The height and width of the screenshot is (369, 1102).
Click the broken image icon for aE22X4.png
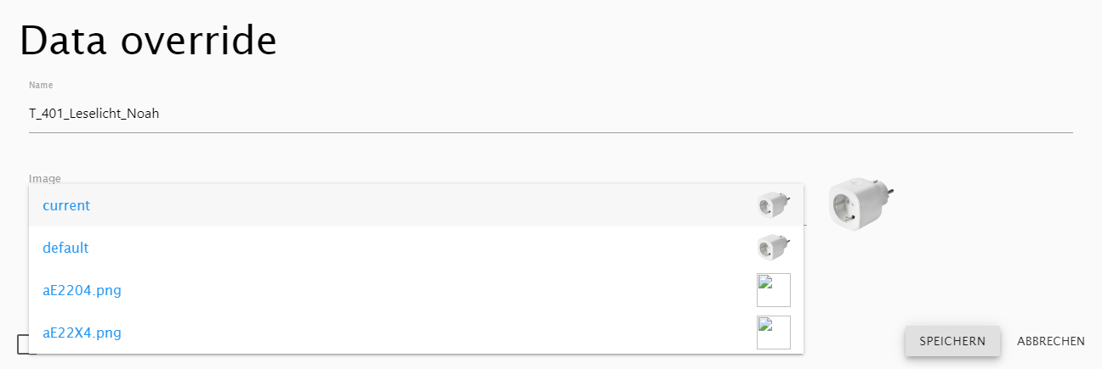point(773,333)
